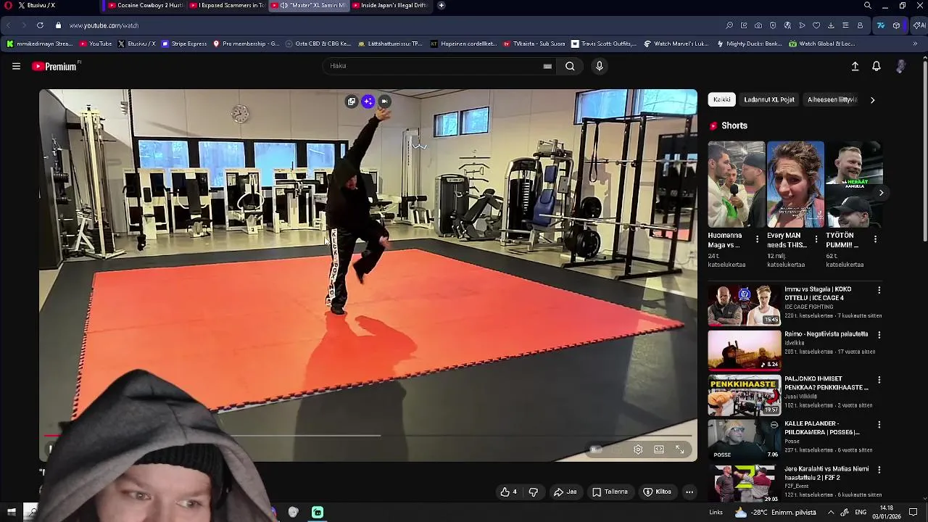Viewport: 928px width, 522px height.
Task: Open Opera menu logo icon
Action: point(8,5)
